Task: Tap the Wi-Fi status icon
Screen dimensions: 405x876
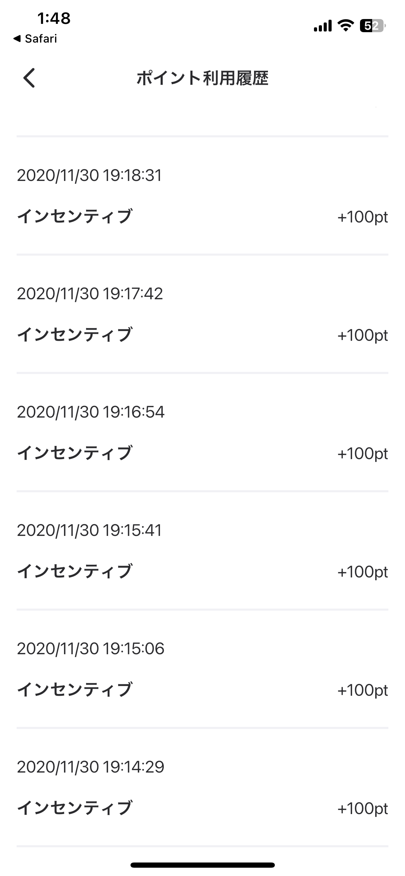Action: pyautogui.click(x=345, y=26)
